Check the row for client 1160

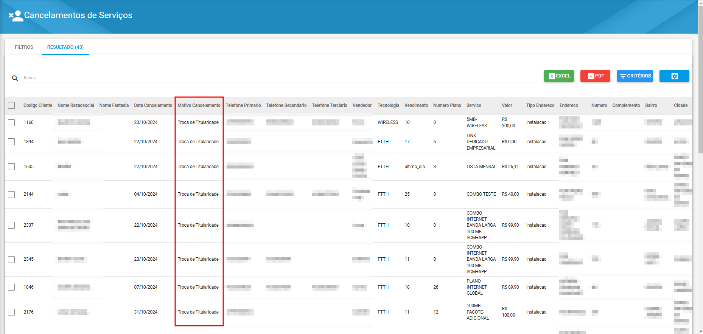(11, 123)
